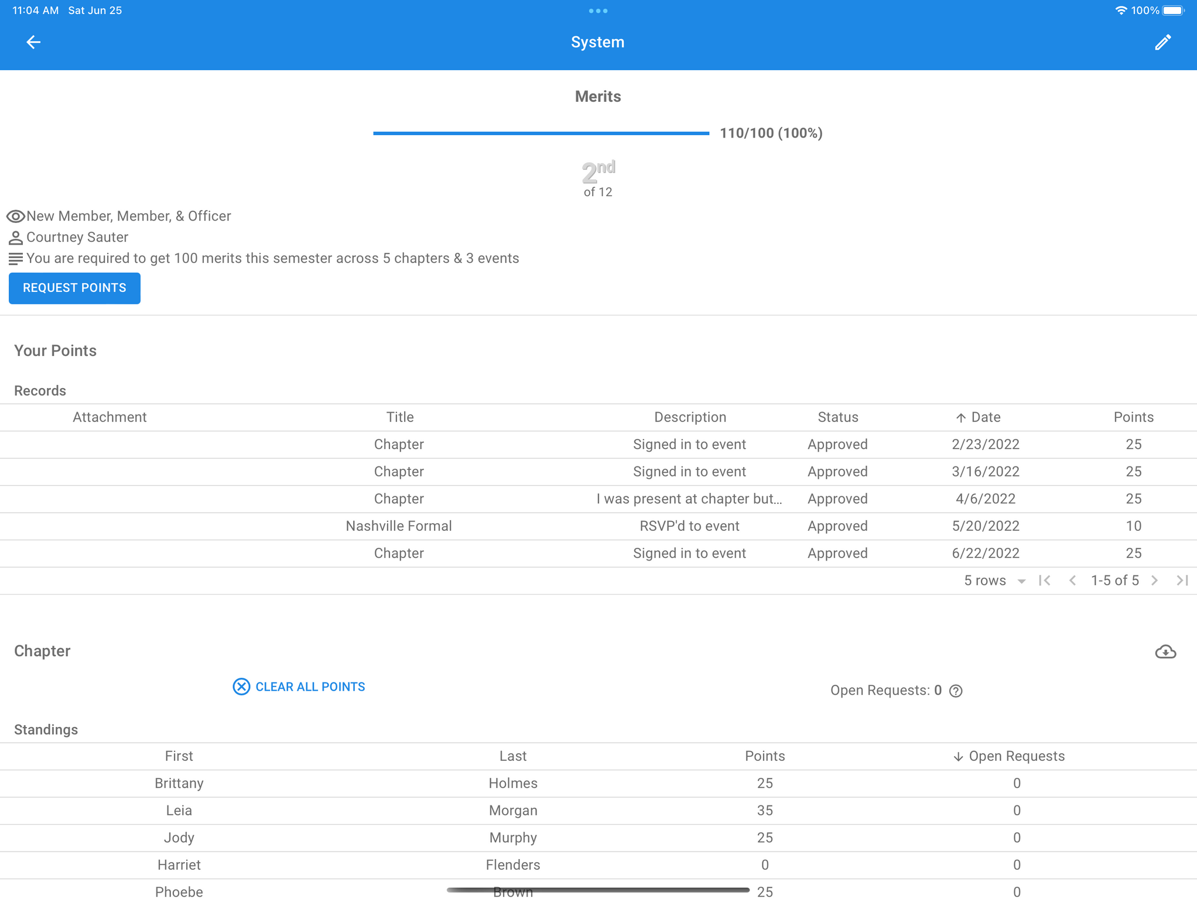Sort records by Status column header
1197x899 pixels.
[837, 417]
